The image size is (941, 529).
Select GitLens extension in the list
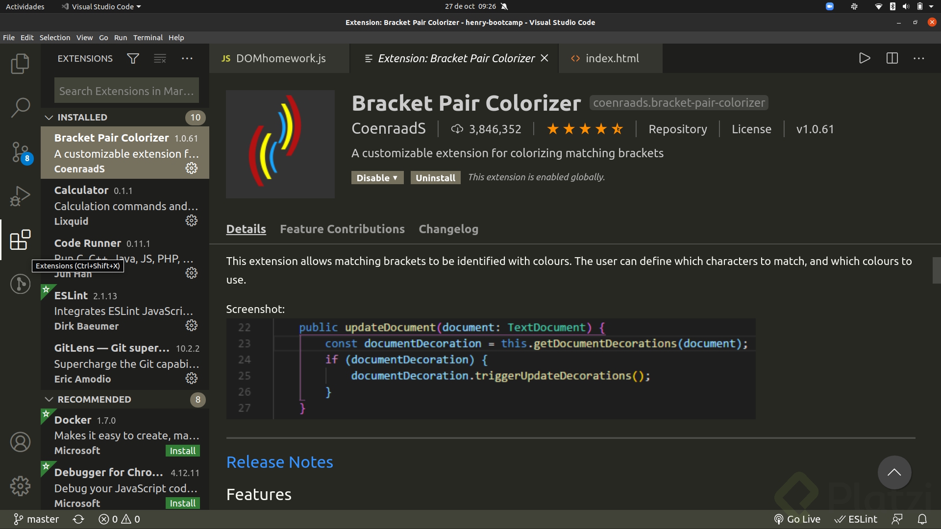coord(125,363)
